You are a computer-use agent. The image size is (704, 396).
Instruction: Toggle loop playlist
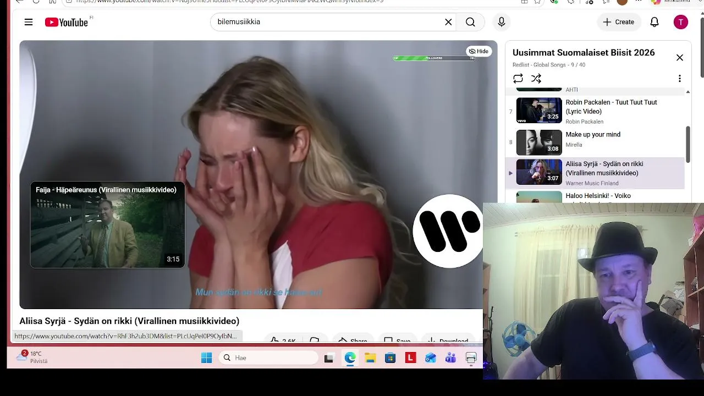click(x=518, y=79)
